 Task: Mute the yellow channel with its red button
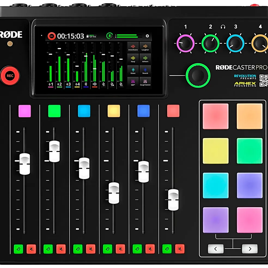coord(120,249)
